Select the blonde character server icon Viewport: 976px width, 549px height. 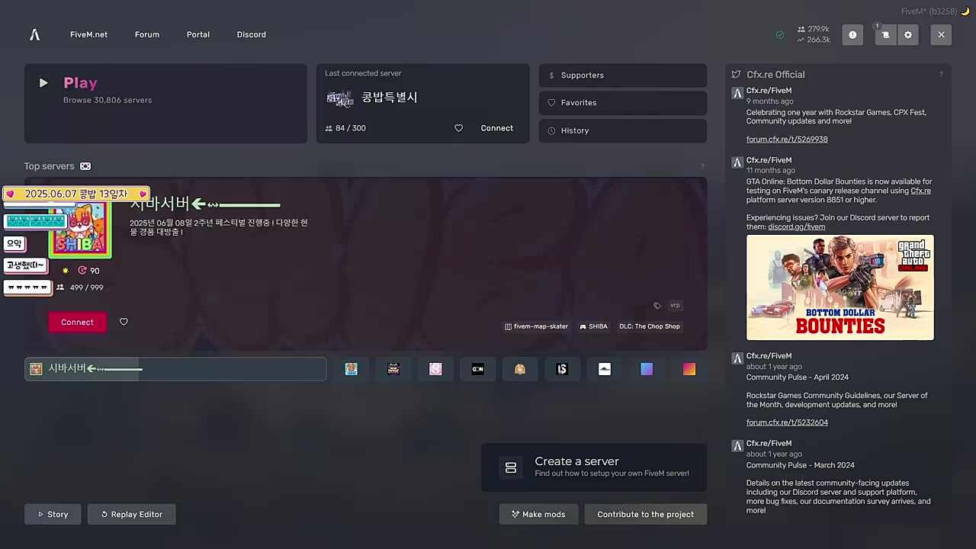520,369
